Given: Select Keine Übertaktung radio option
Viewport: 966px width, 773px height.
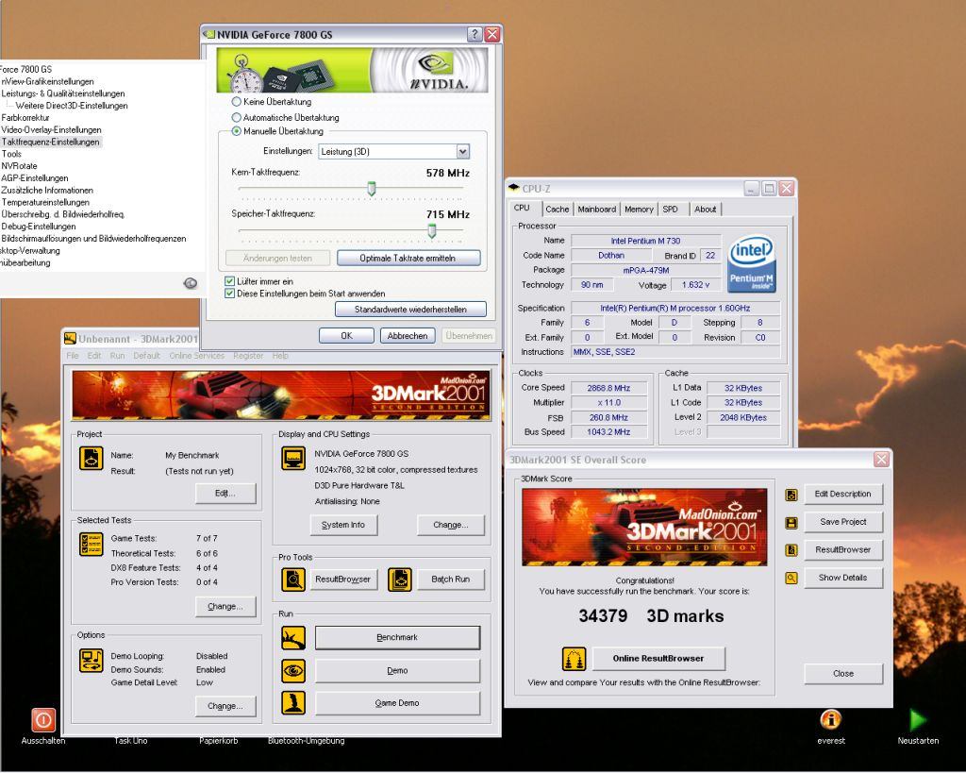Looking at the screenshot, I should 236,102.
